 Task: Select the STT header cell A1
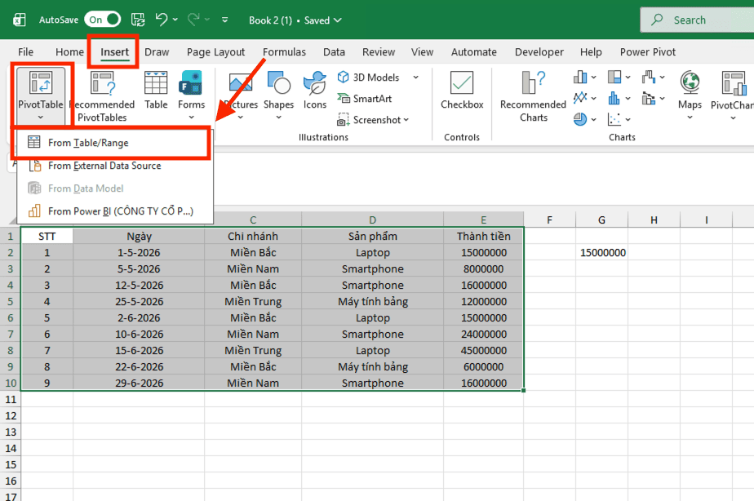click(47, 236)
